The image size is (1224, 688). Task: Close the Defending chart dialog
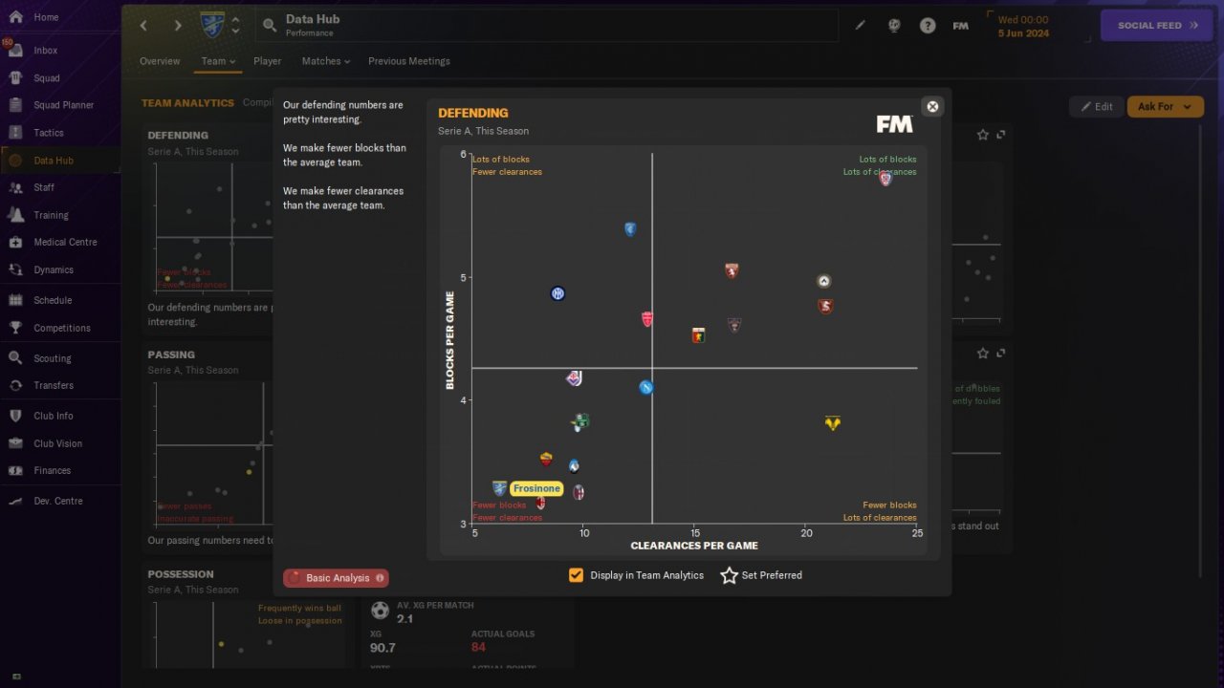pyautogui.click(x=932, y=106)
